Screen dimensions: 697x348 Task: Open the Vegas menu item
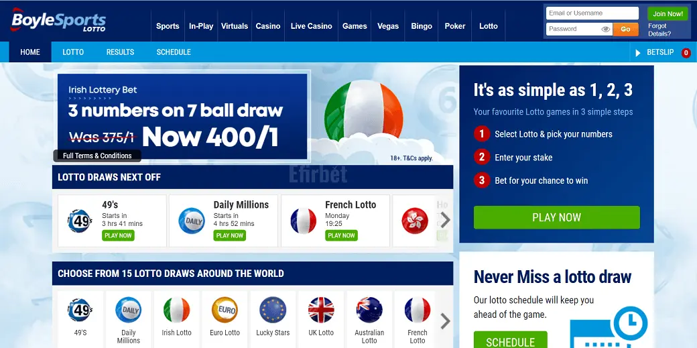pos(388,26)
